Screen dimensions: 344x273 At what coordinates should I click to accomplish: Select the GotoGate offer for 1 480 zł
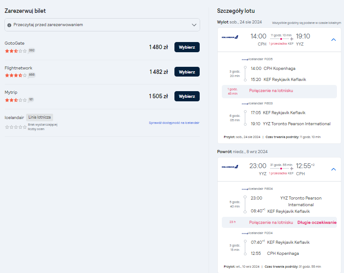[x=187, y=47]
